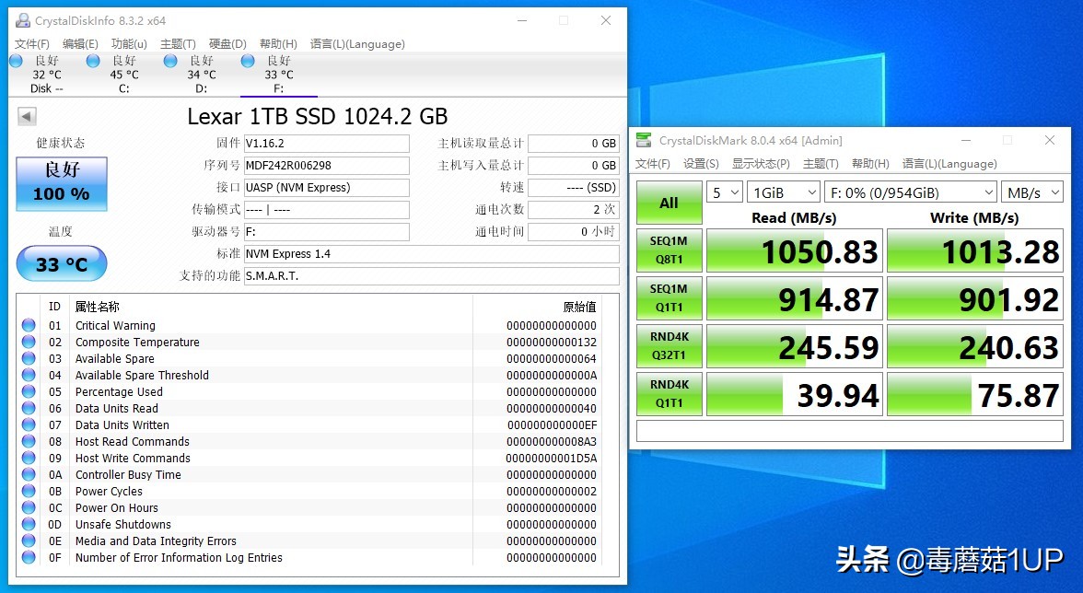This screenshot has width=1083, height=593.
Task: Start the SEQ1M Q8T1 test
Action: pyautogui.click(x=669, y=251)
